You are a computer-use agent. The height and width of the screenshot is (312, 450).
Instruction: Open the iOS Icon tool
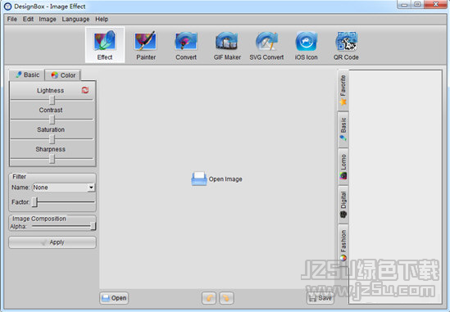tap(307, 45)
